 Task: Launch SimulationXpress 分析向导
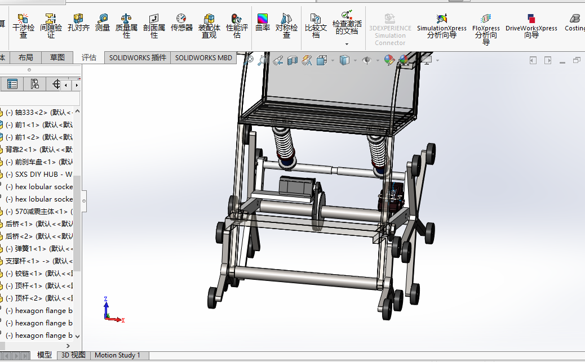pyautogui.click(x=442, y=26)
